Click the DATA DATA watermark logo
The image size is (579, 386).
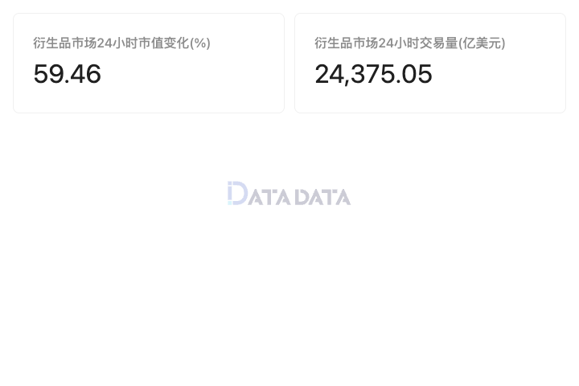click(289, 193)
